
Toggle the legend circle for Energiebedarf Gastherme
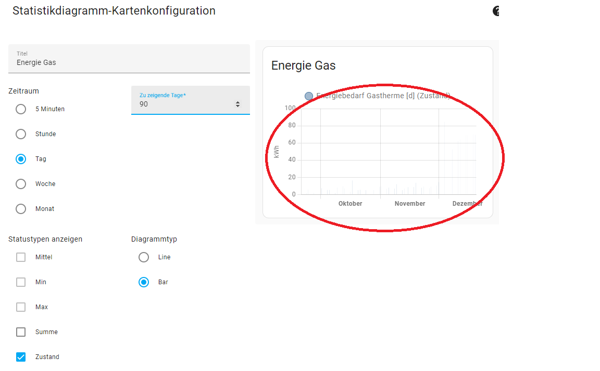[309, 96]
